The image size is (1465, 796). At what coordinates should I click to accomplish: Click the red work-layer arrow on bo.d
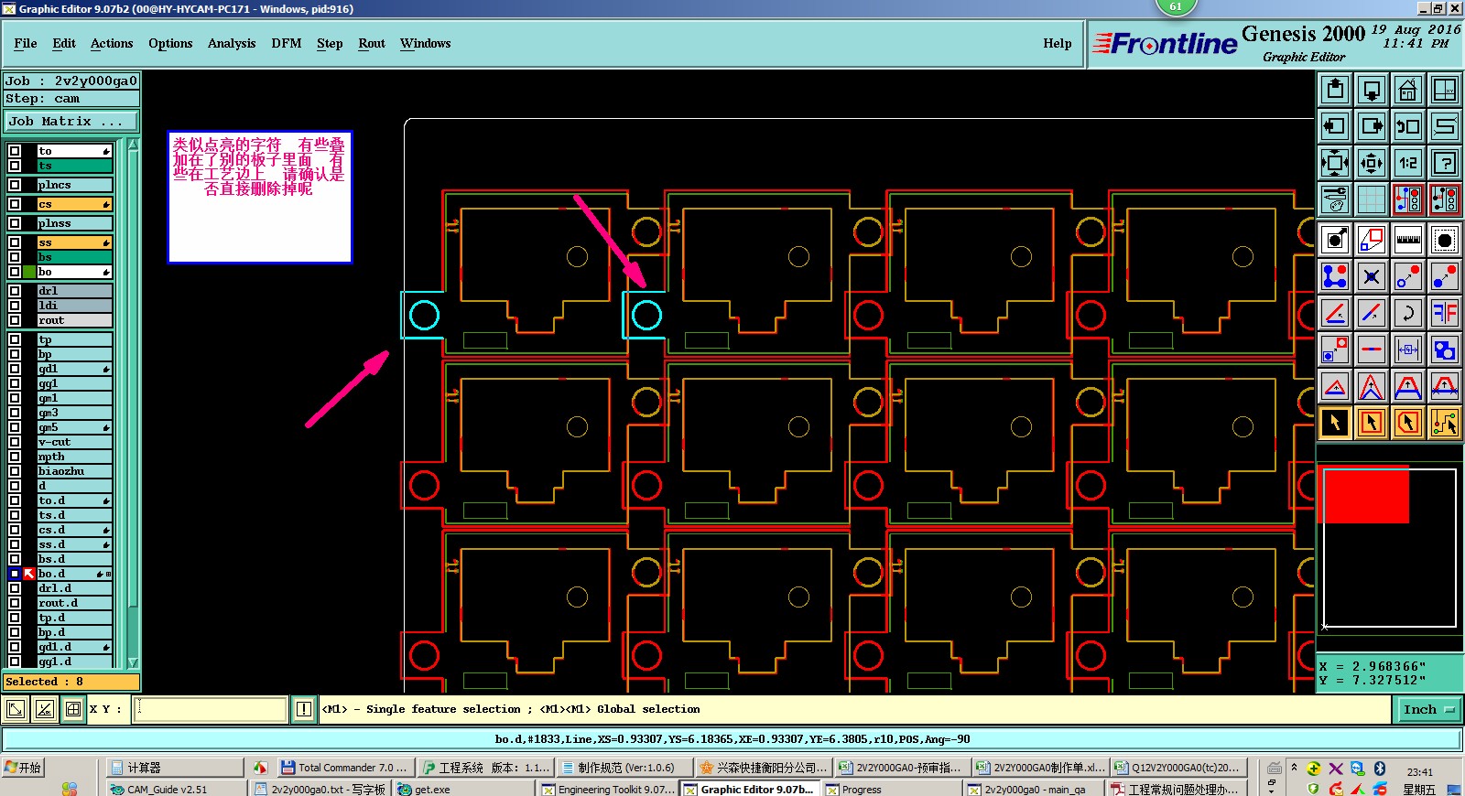click(29, 574)
